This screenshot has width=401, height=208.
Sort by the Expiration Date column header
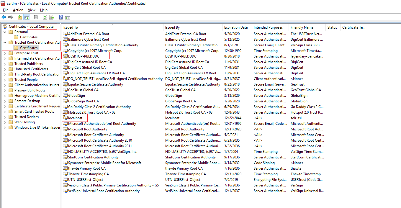[x=237, y=27]
